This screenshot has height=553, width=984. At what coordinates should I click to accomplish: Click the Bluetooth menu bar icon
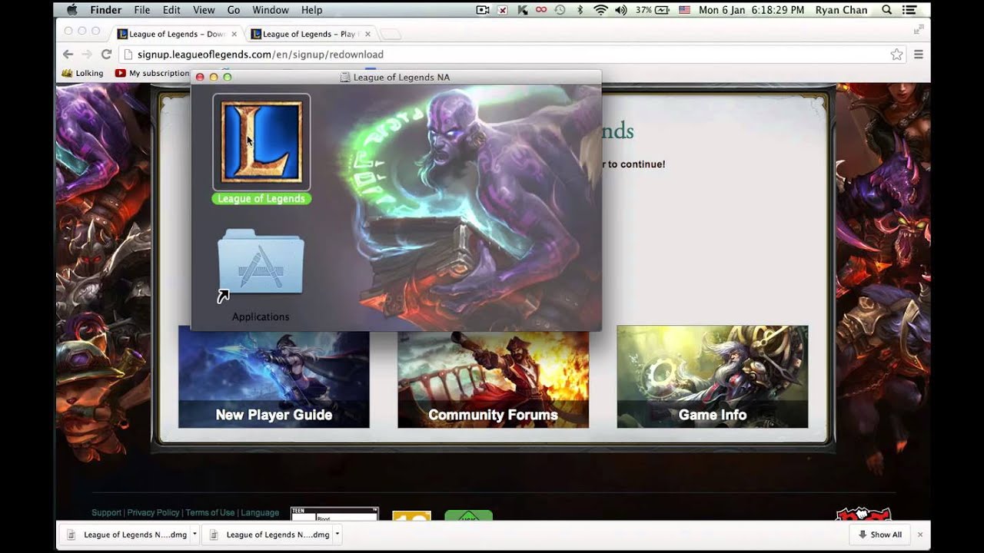click(580, 10)
